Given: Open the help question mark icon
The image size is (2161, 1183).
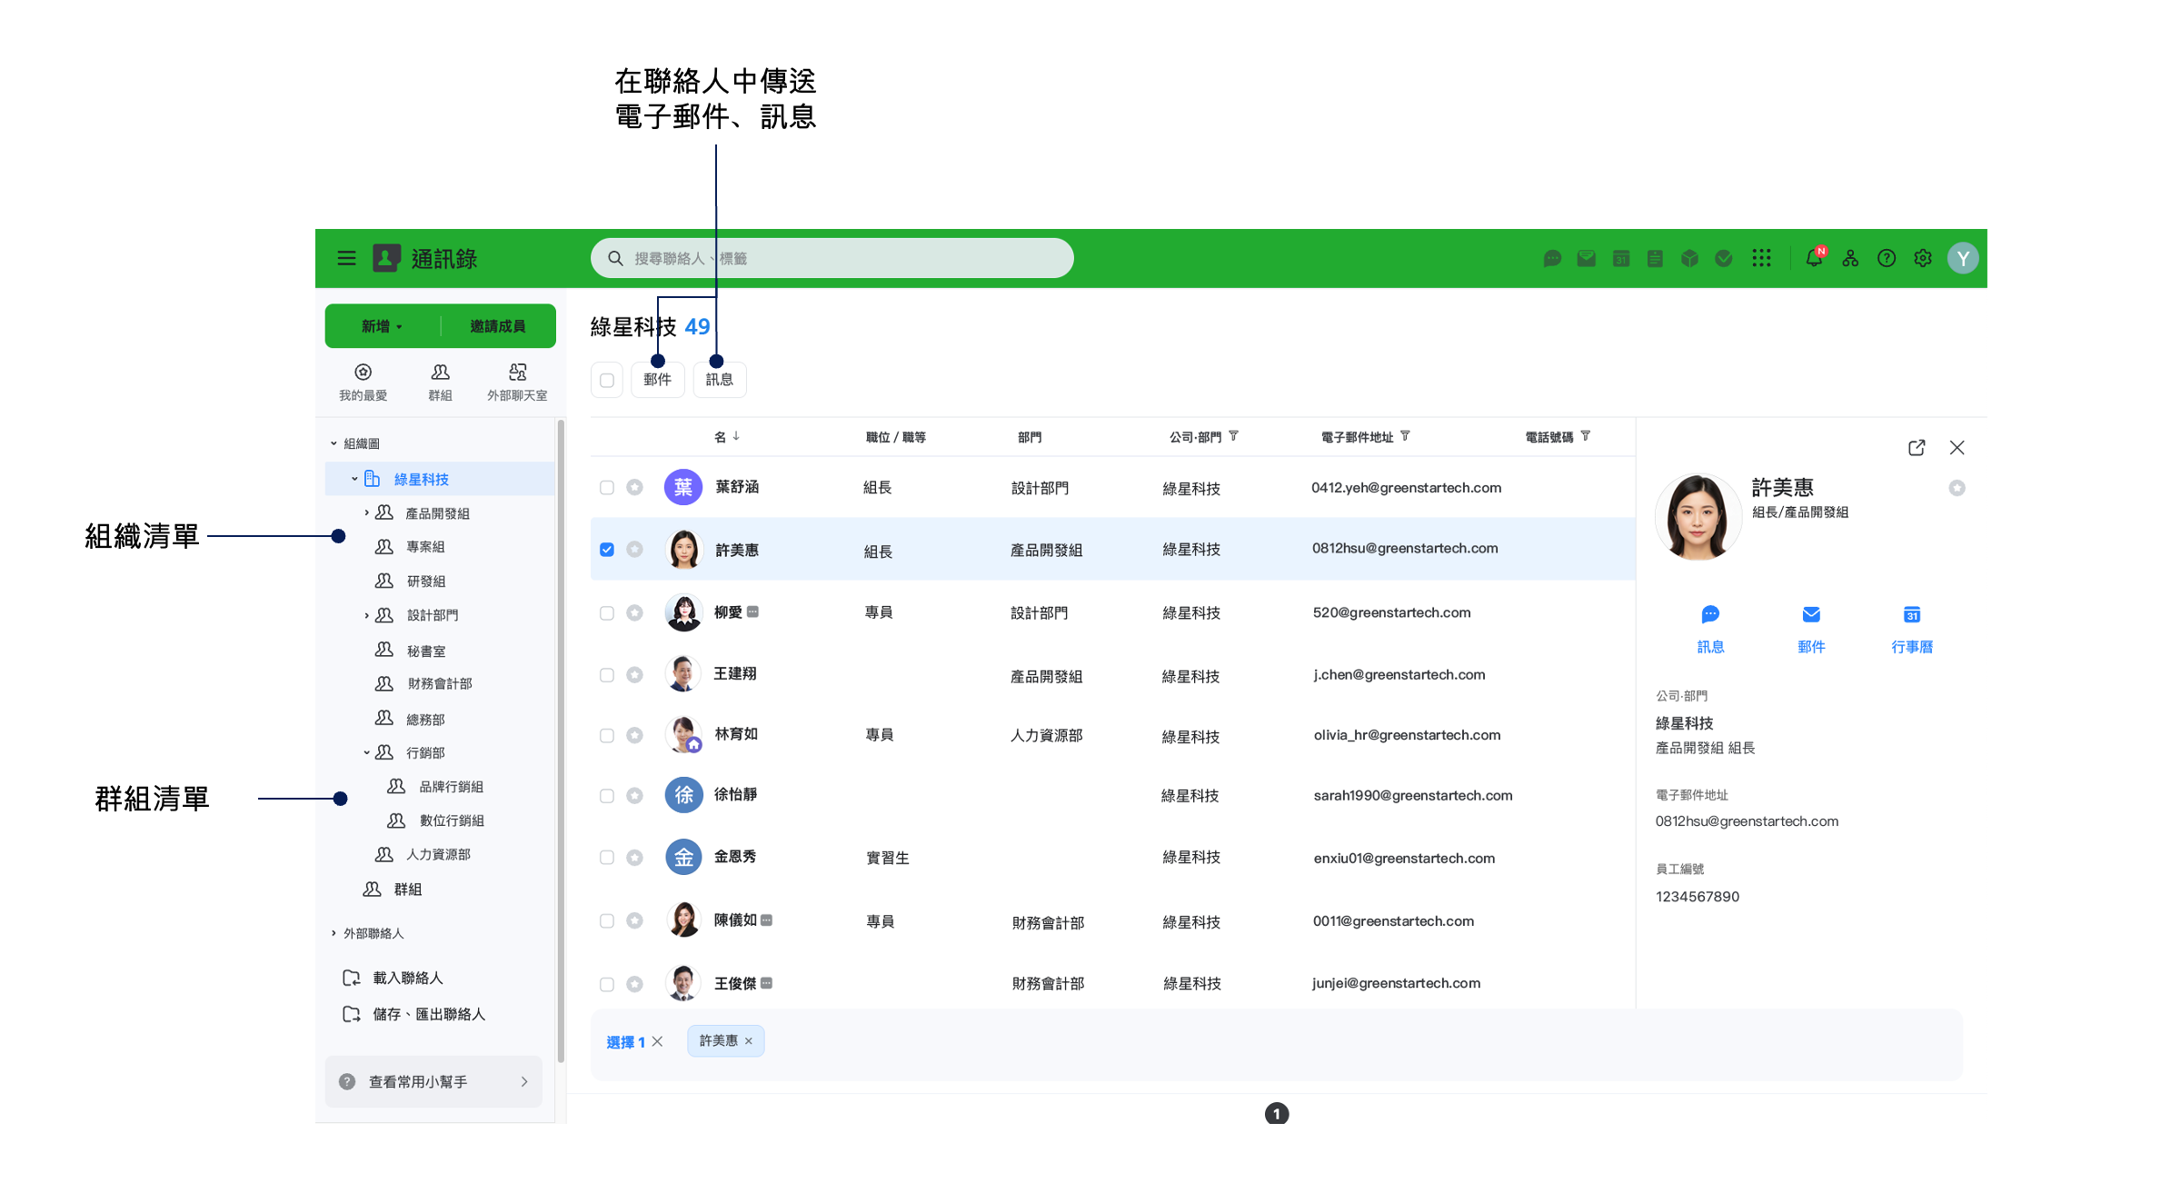Looking at the screenshot, I should tap(1887, 258).
